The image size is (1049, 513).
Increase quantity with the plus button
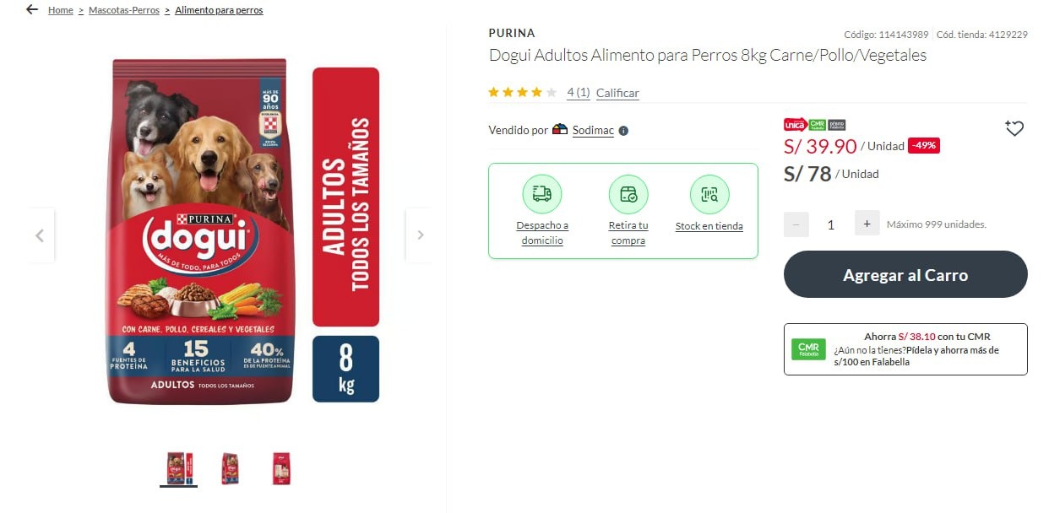(x=867, y=224)
